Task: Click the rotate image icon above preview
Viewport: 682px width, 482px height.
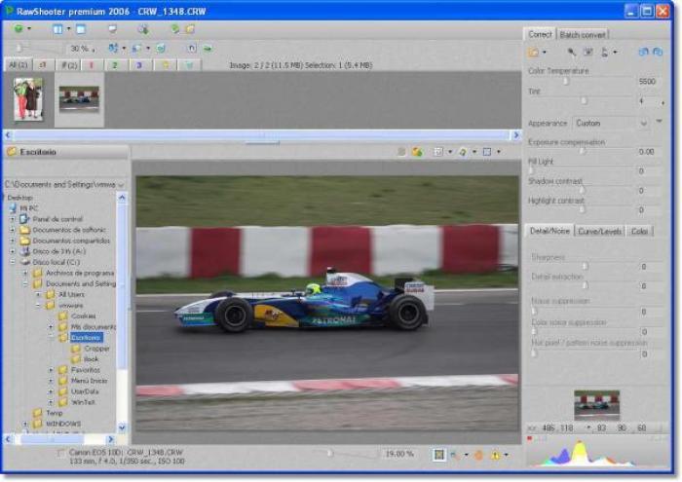Action: [463, 152]
